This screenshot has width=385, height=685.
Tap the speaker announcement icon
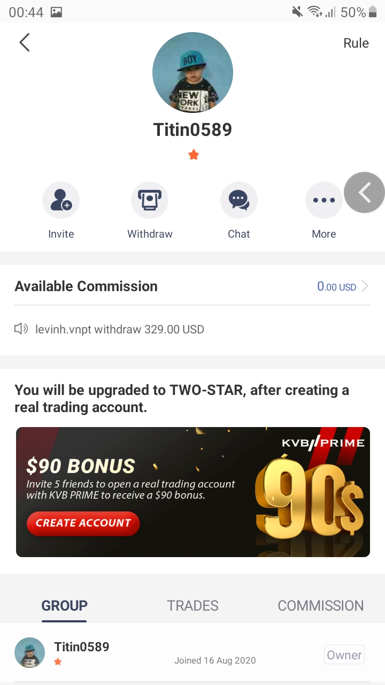pyautogui.click(x=21, y=329)
